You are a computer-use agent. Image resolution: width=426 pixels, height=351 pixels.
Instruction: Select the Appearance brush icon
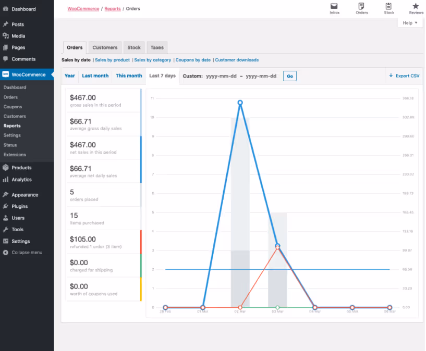[6, 194]
